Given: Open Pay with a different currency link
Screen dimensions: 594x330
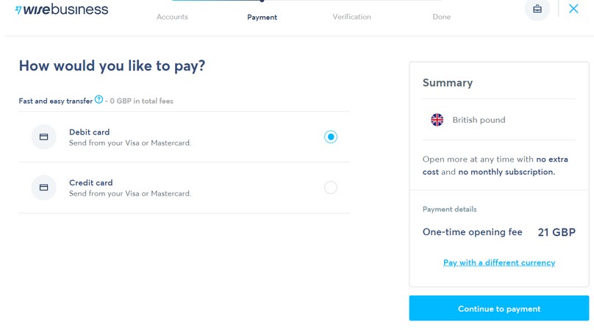Looking at the screenshot, I should (x=498, y=262).
